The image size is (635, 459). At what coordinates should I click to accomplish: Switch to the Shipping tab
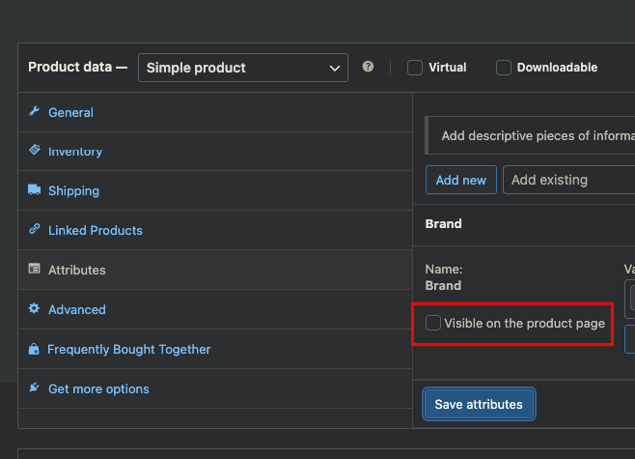215,190
